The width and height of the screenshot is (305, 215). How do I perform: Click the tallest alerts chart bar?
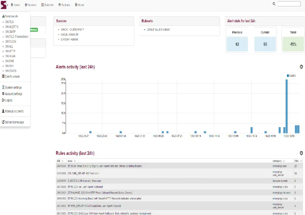click(286, 106)
